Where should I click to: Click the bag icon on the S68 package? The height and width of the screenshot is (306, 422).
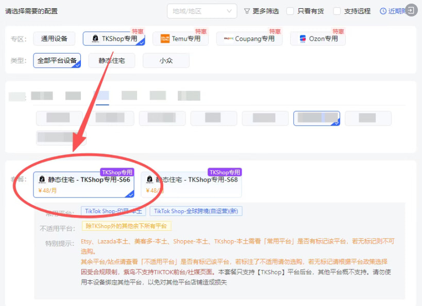[x=149, y=179]
